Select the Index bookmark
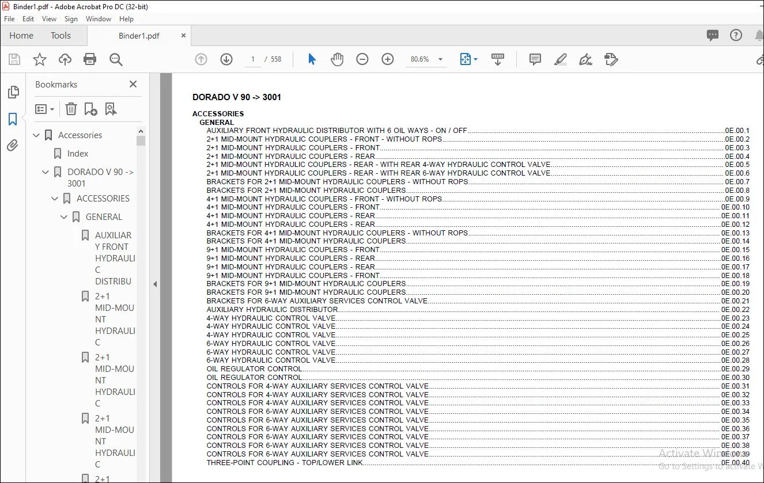764x483 pixels. point(78,154)
